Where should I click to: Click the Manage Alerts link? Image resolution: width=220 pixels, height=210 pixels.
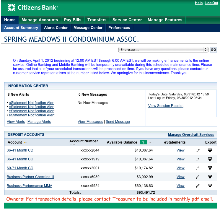coord(39,122)
